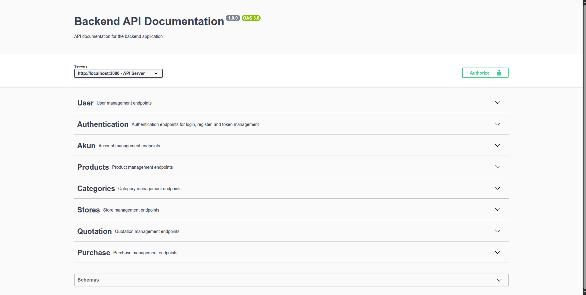This screenshot has width=586, height=295.
Task: Expand the Stores section chevron
Action: (x=498, y=210)
